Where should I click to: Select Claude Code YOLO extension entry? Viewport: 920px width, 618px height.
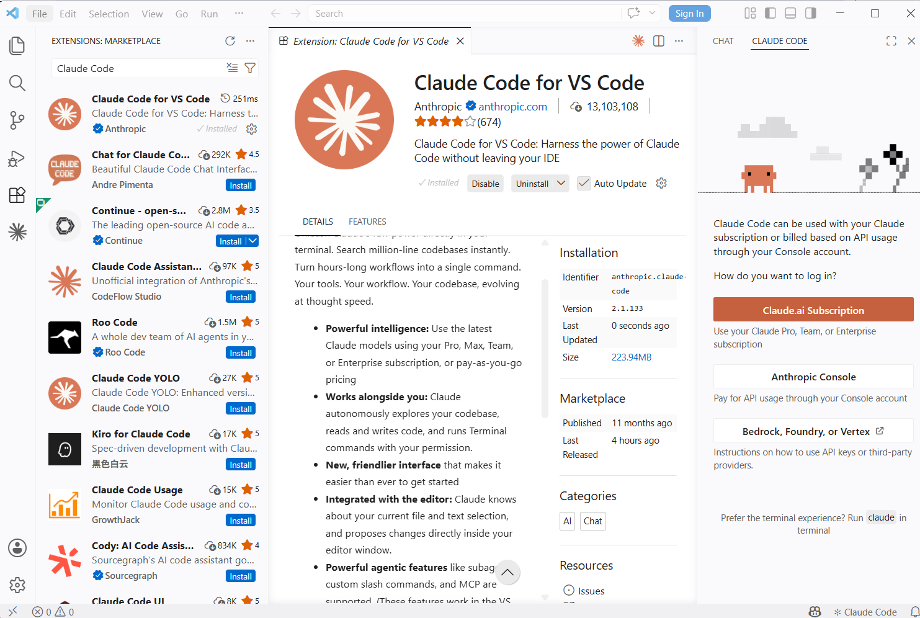pos(153,393)
